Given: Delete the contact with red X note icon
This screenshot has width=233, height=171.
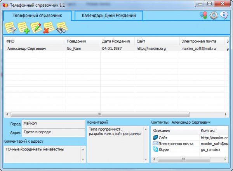Looking at the screenshot, I should 49,28.
